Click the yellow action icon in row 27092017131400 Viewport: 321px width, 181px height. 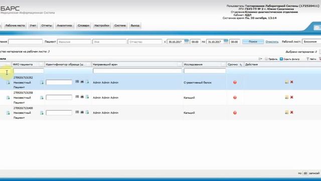click(287, 112)
